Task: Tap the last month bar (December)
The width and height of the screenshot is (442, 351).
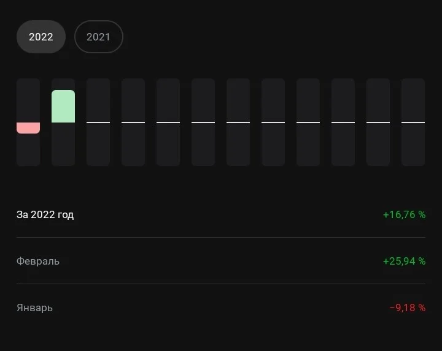Action: (413, 122)
